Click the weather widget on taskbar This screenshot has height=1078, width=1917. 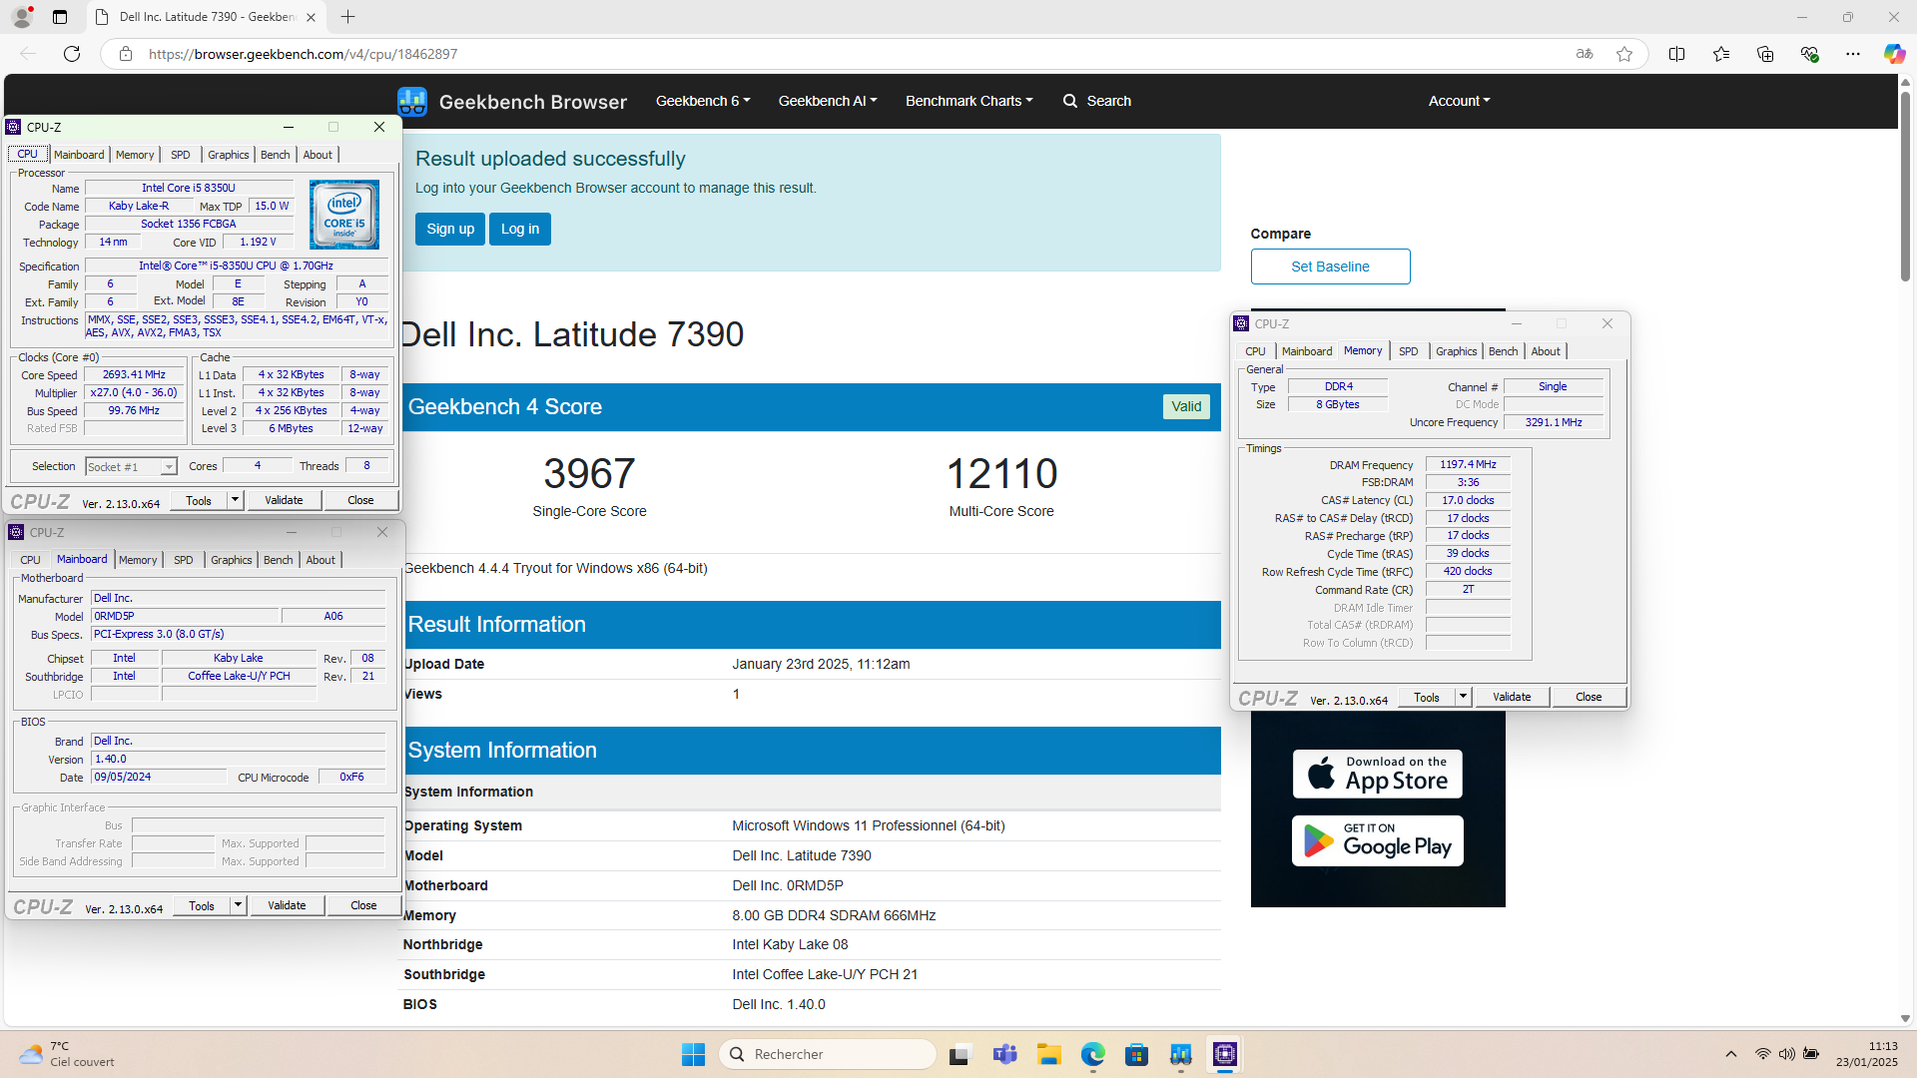click(68, 1054)
